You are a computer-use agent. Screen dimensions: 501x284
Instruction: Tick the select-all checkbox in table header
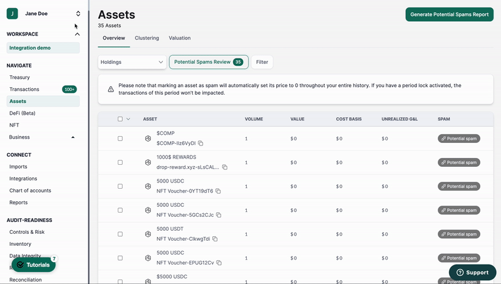(120, 119)
